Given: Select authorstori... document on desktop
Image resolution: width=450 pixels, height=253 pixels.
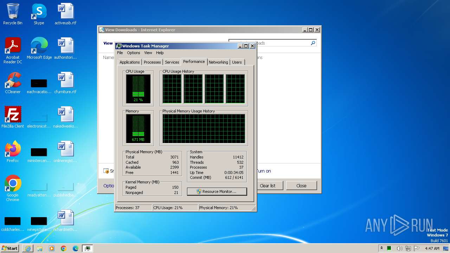Looking at the screenshot, I should click(65, 48).
